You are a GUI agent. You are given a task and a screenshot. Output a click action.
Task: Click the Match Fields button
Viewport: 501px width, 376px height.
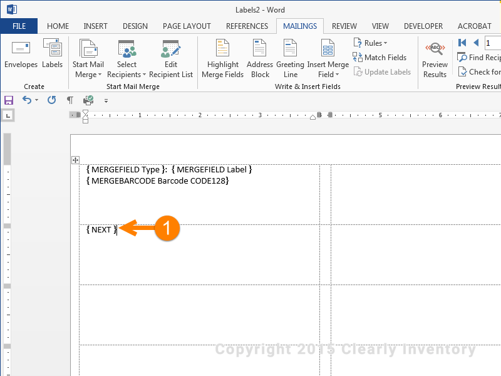tap(380, 58)
